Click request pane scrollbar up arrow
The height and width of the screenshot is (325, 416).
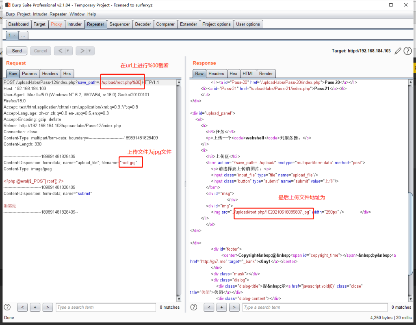[x=179, y=82]
